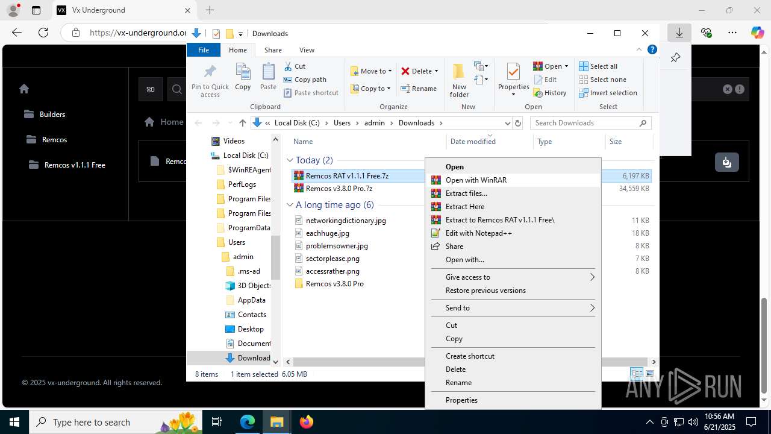This screenshot has width=771, height=434.
Task: Open Firefox from the taskbar
Action: [307, 422]
